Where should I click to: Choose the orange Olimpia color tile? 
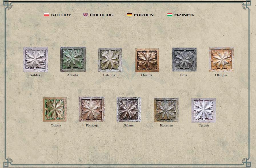click(221, 59)
